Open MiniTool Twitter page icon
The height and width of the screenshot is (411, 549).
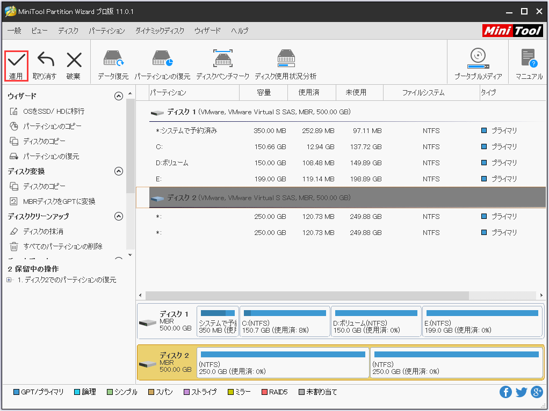tap(522, 392)
